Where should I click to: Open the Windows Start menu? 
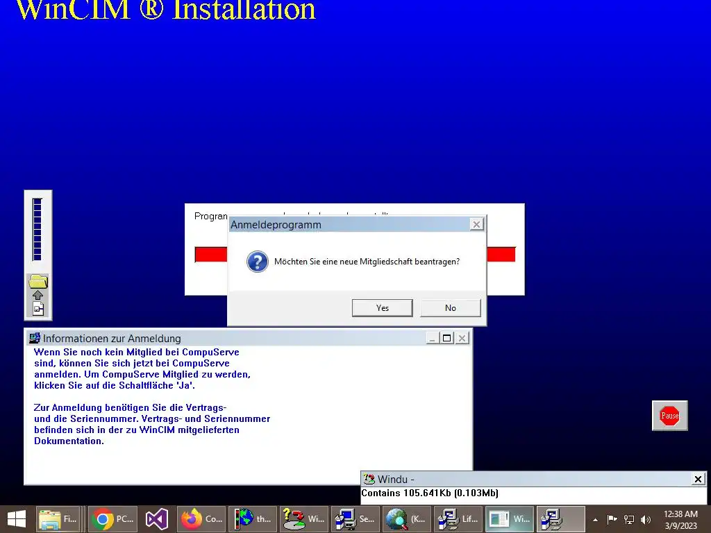[17, 519]
